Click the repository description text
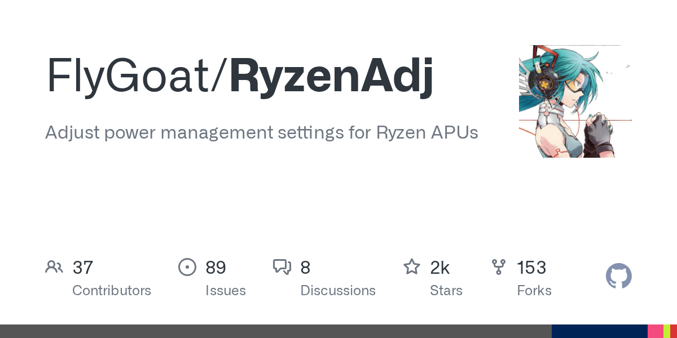Viewport: 677px width, 338px height. [x=262, y=133]
